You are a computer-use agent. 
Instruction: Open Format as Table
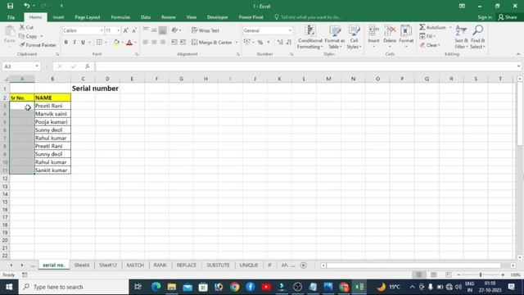(x=335, y=37)
